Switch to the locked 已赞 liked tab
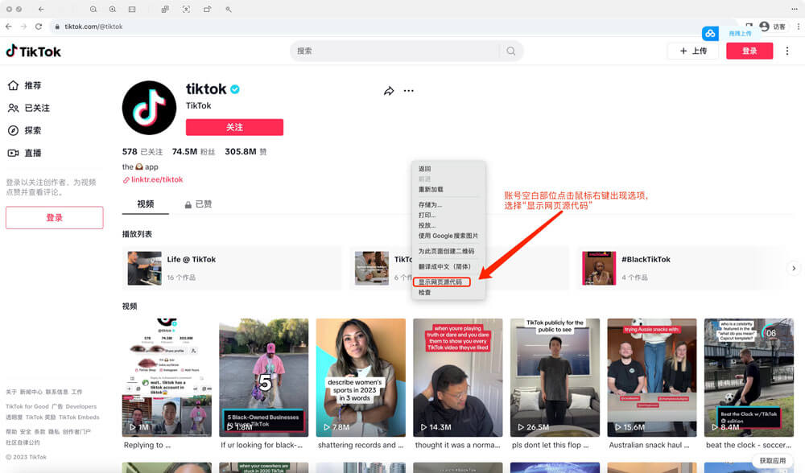The height and width of the screenshot is (473, 805). [x=198, y=204]
